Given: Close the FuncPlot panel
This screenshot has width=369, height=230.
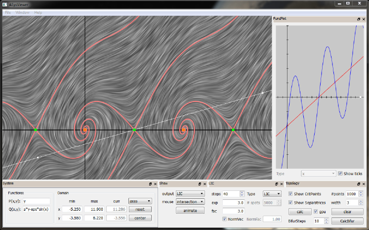Looking at the screenshot, I should (x=365, y=19).
